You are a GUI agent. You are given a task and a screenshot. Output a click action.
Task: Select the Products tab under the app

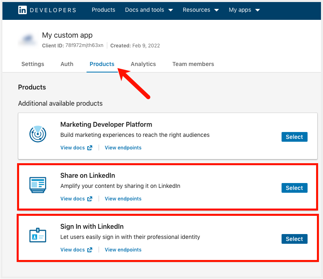pyautogui.click(x=102, y=64)
